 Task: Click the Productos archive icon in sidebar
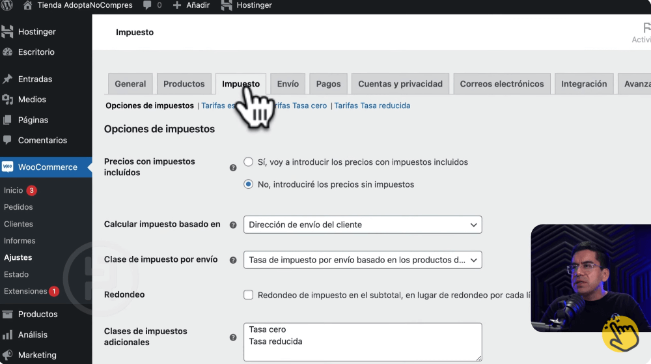[x=7, y=315]
